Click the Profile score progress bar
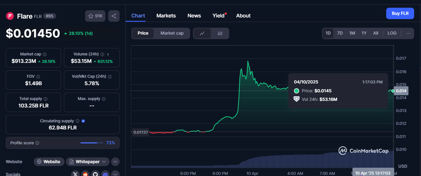This screenshot has width=421, height=176. 92,143
